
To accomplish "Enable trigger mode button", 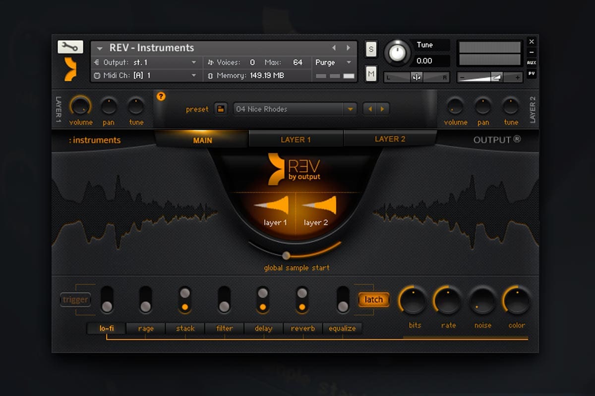I will 75,299.
